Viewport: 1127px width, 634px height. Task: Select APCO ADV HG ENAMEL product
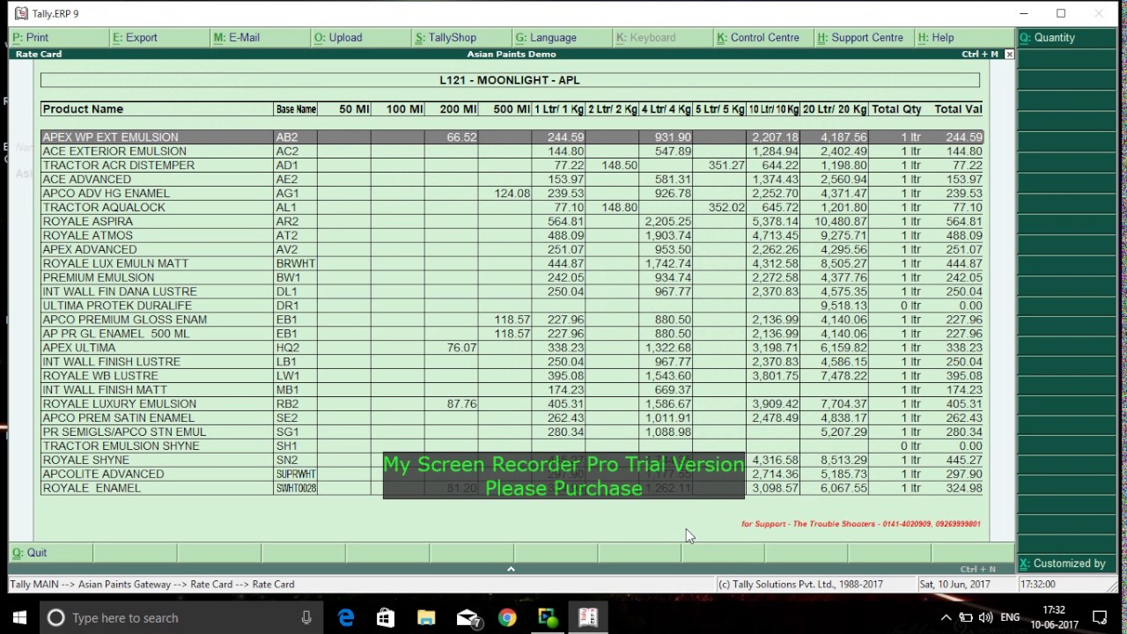[107, 194]
